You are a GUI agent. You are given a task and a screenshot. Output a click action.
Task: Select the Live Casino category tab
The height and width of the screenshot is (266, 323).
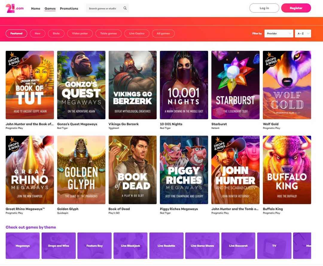[137, 33]
